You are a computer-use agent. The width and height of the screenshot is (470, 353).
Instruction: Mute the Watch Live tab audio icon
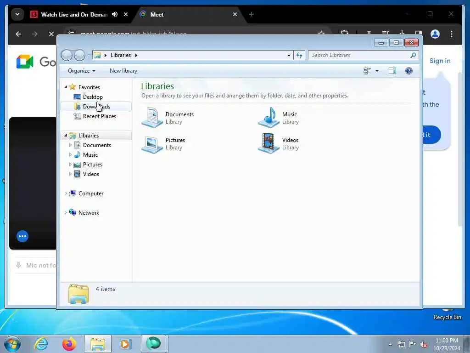pos(115,14)
